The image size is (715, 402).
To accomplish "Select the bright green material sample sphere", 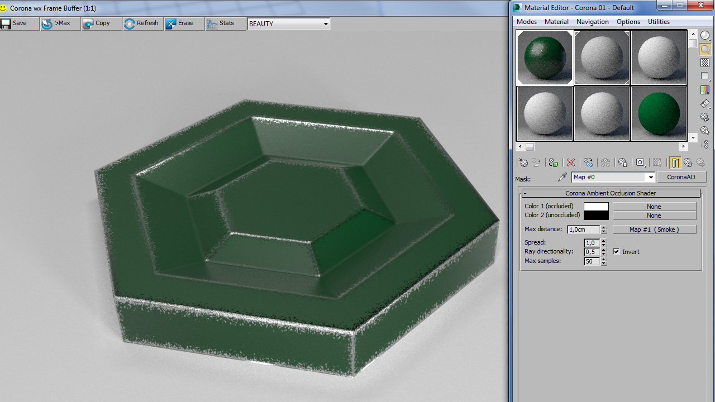I will tap(659, 113).
